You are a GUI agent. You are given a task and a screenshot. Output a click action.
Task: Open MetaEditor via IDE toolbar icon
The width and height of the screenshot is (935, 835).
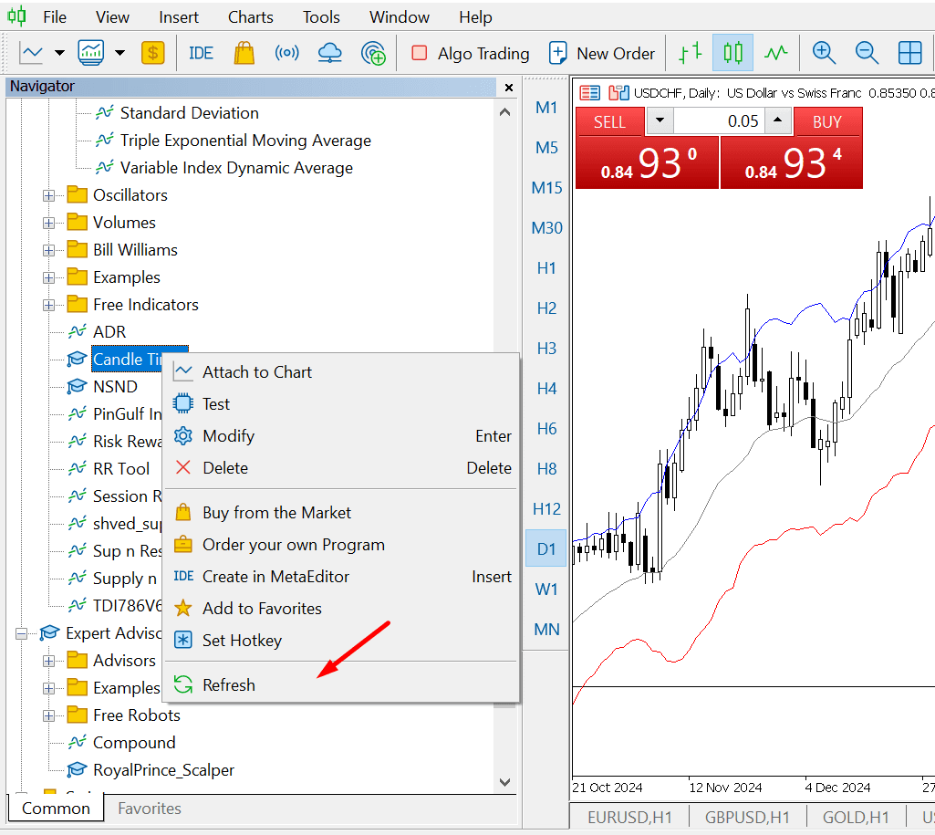point(201,53)
